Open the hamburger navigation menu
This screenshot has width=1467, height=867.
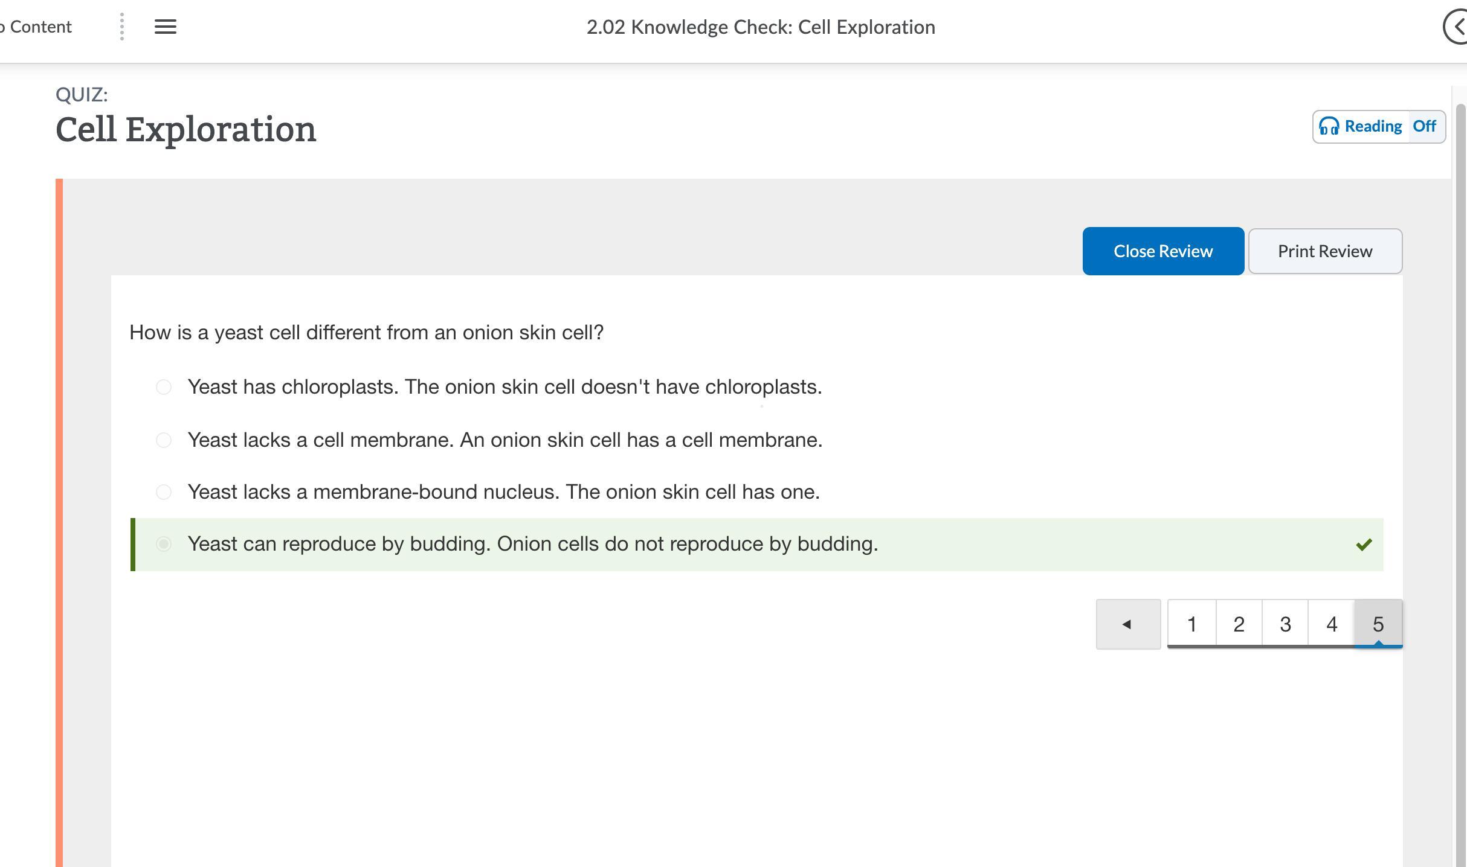pos(165,27)
